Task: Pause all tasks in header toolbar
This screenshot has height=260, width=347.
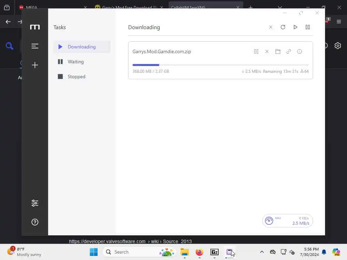Action: click(308, 27)
